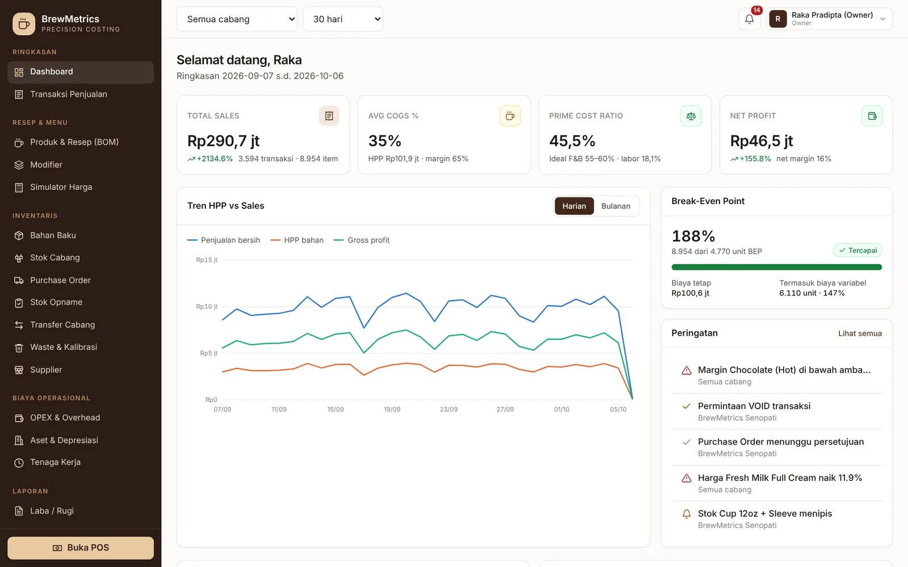This screenshot has height=567, width=908.
Task: Click the Break-Even Point progress bar
Action: [x=777, y=267]
